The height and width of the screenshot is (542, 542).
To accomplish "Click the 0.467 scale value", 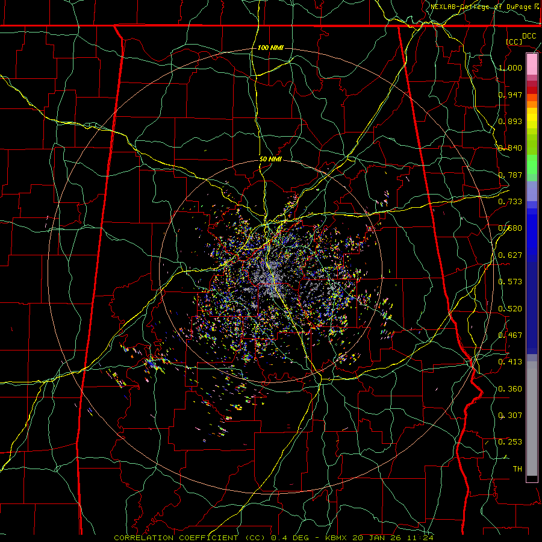I will 510,335.
